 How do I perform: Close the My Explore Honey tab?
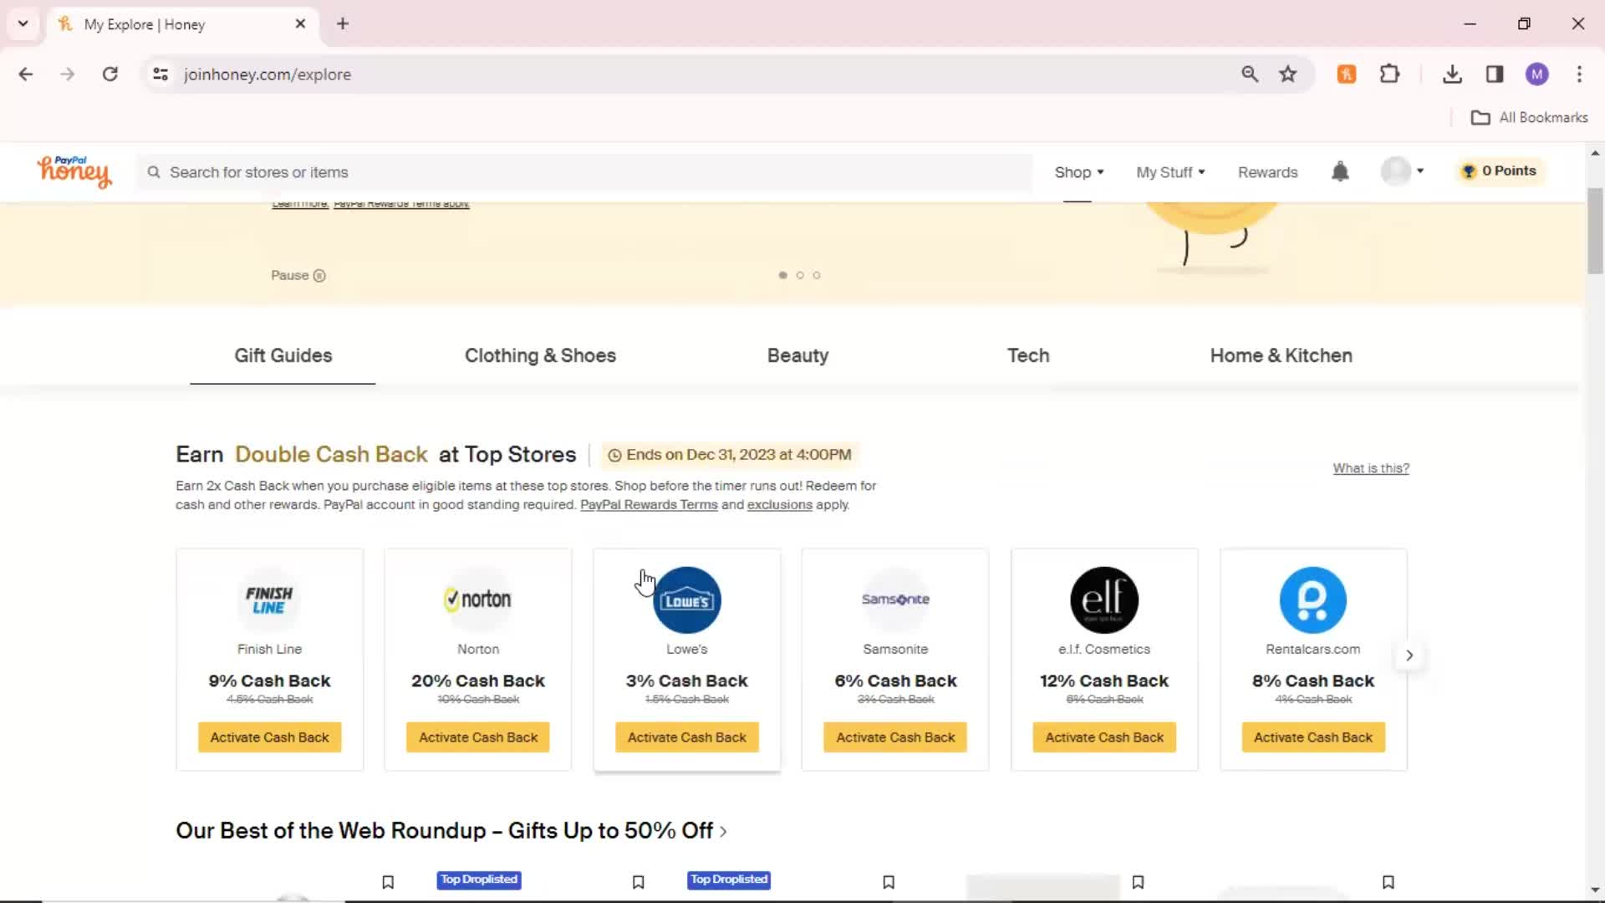(x=300, y=23)
